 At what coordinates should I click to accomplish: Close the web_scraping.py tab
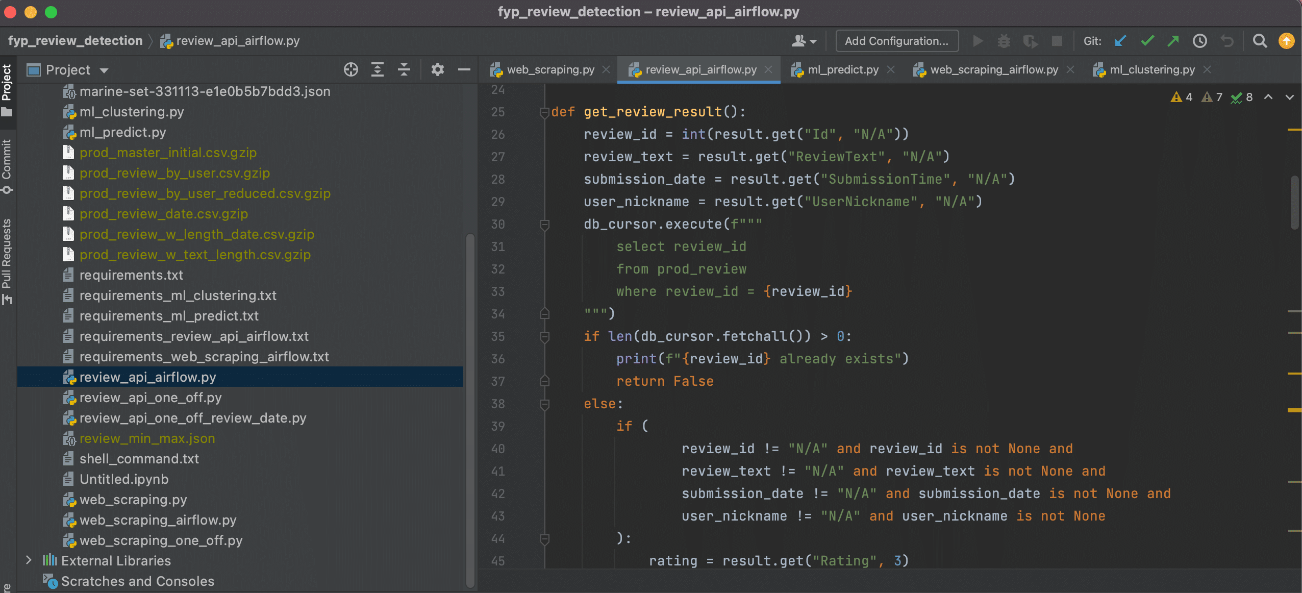(x=606, y=69)
